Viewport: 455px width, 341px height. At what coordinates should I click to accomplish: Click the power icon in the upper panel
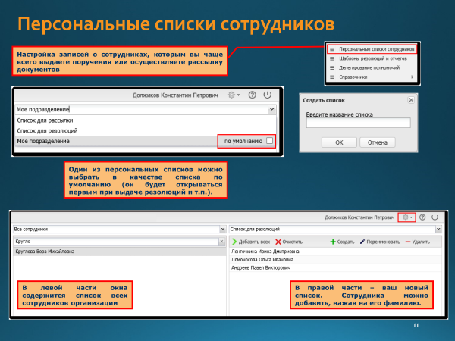point(267,95)
